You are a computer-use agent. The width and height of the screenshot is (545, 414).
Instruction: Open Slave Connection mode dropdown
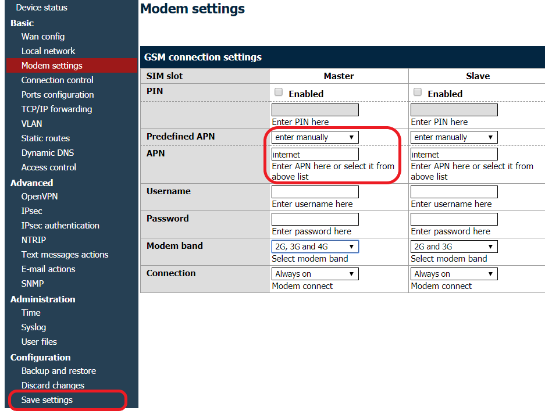pyautogui.click(x=454, y=274)
